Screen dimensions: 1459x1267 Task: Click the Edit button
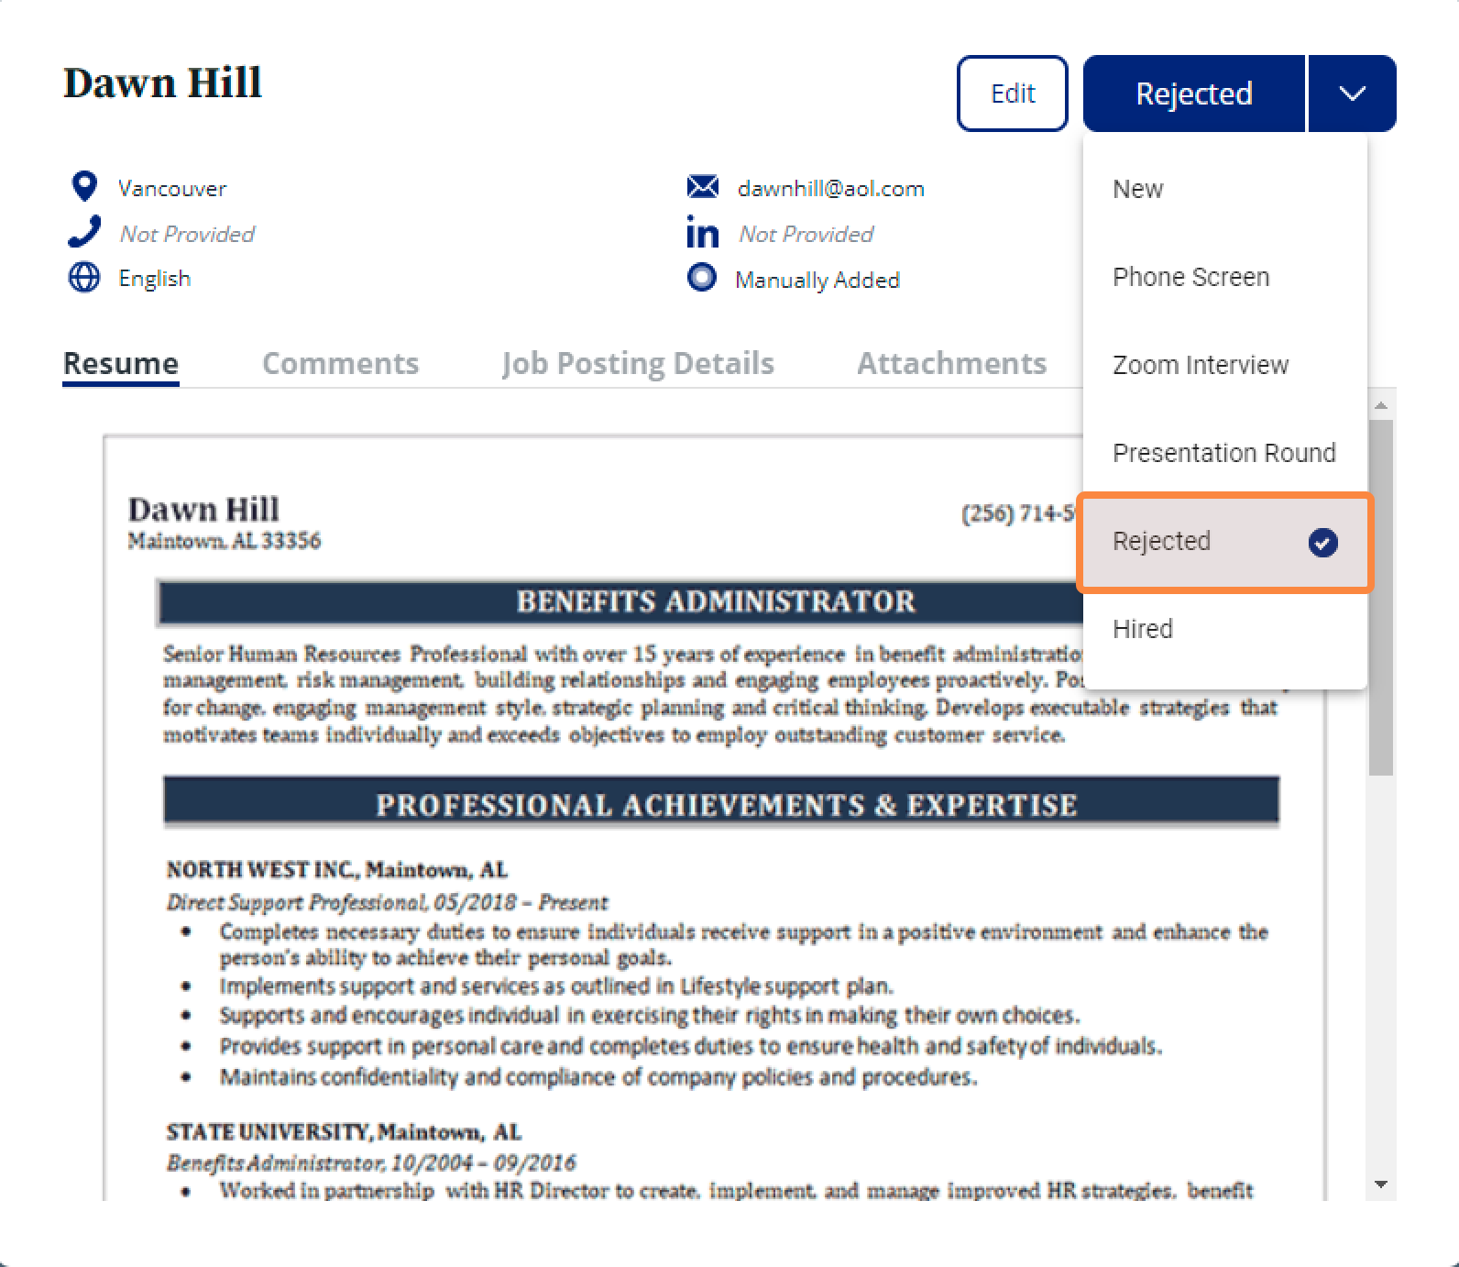pyautogui.click(x=1013, y=94)
